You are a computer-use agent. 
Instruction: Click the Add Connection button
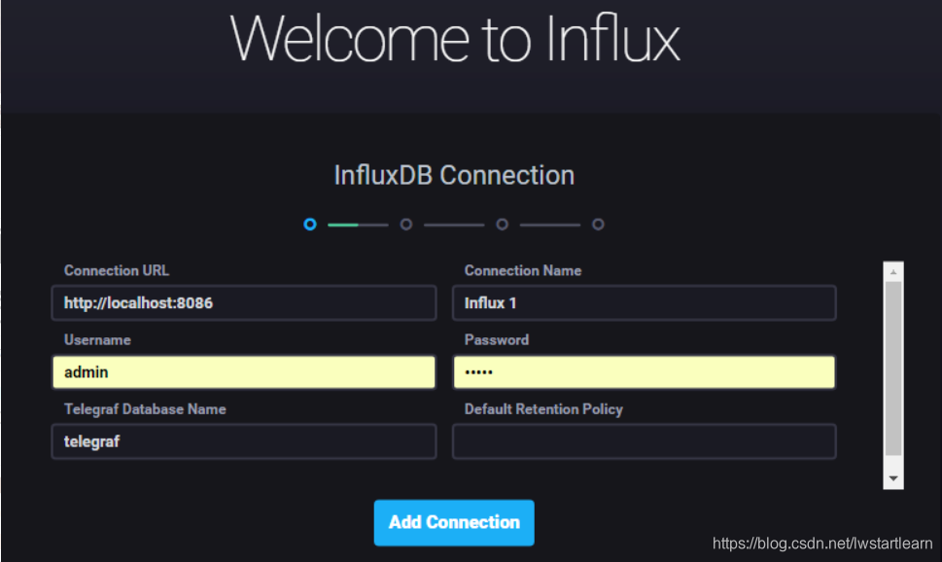click(454, 522)
